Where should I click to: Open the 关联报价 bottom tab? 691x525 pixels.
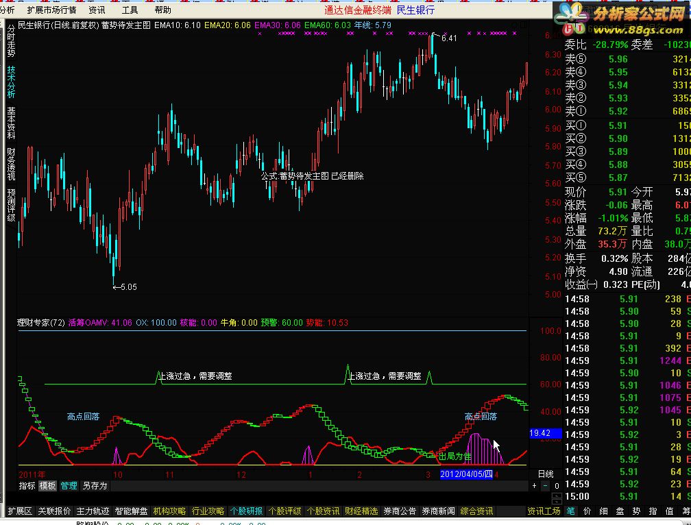coord(54,511)
